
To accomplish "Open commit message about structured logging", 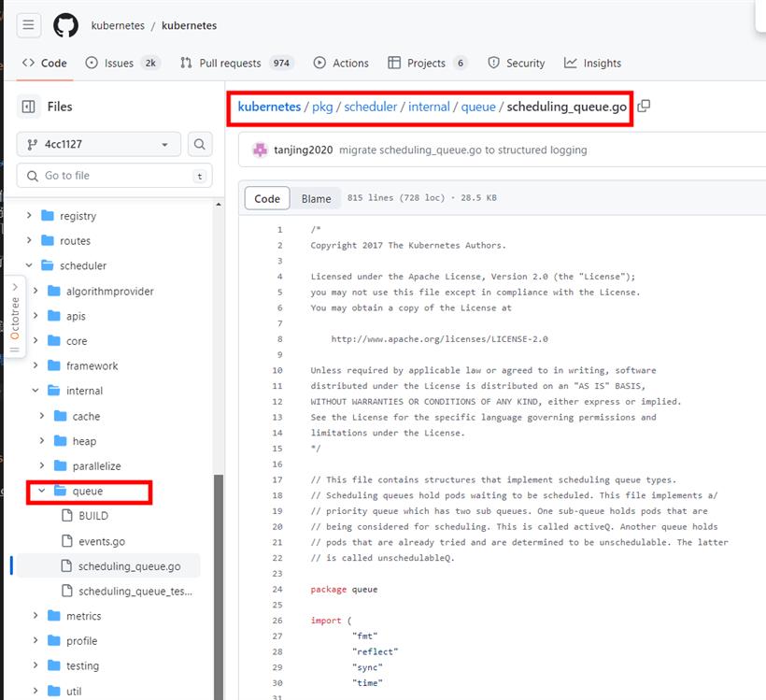I will click(463, 150).
